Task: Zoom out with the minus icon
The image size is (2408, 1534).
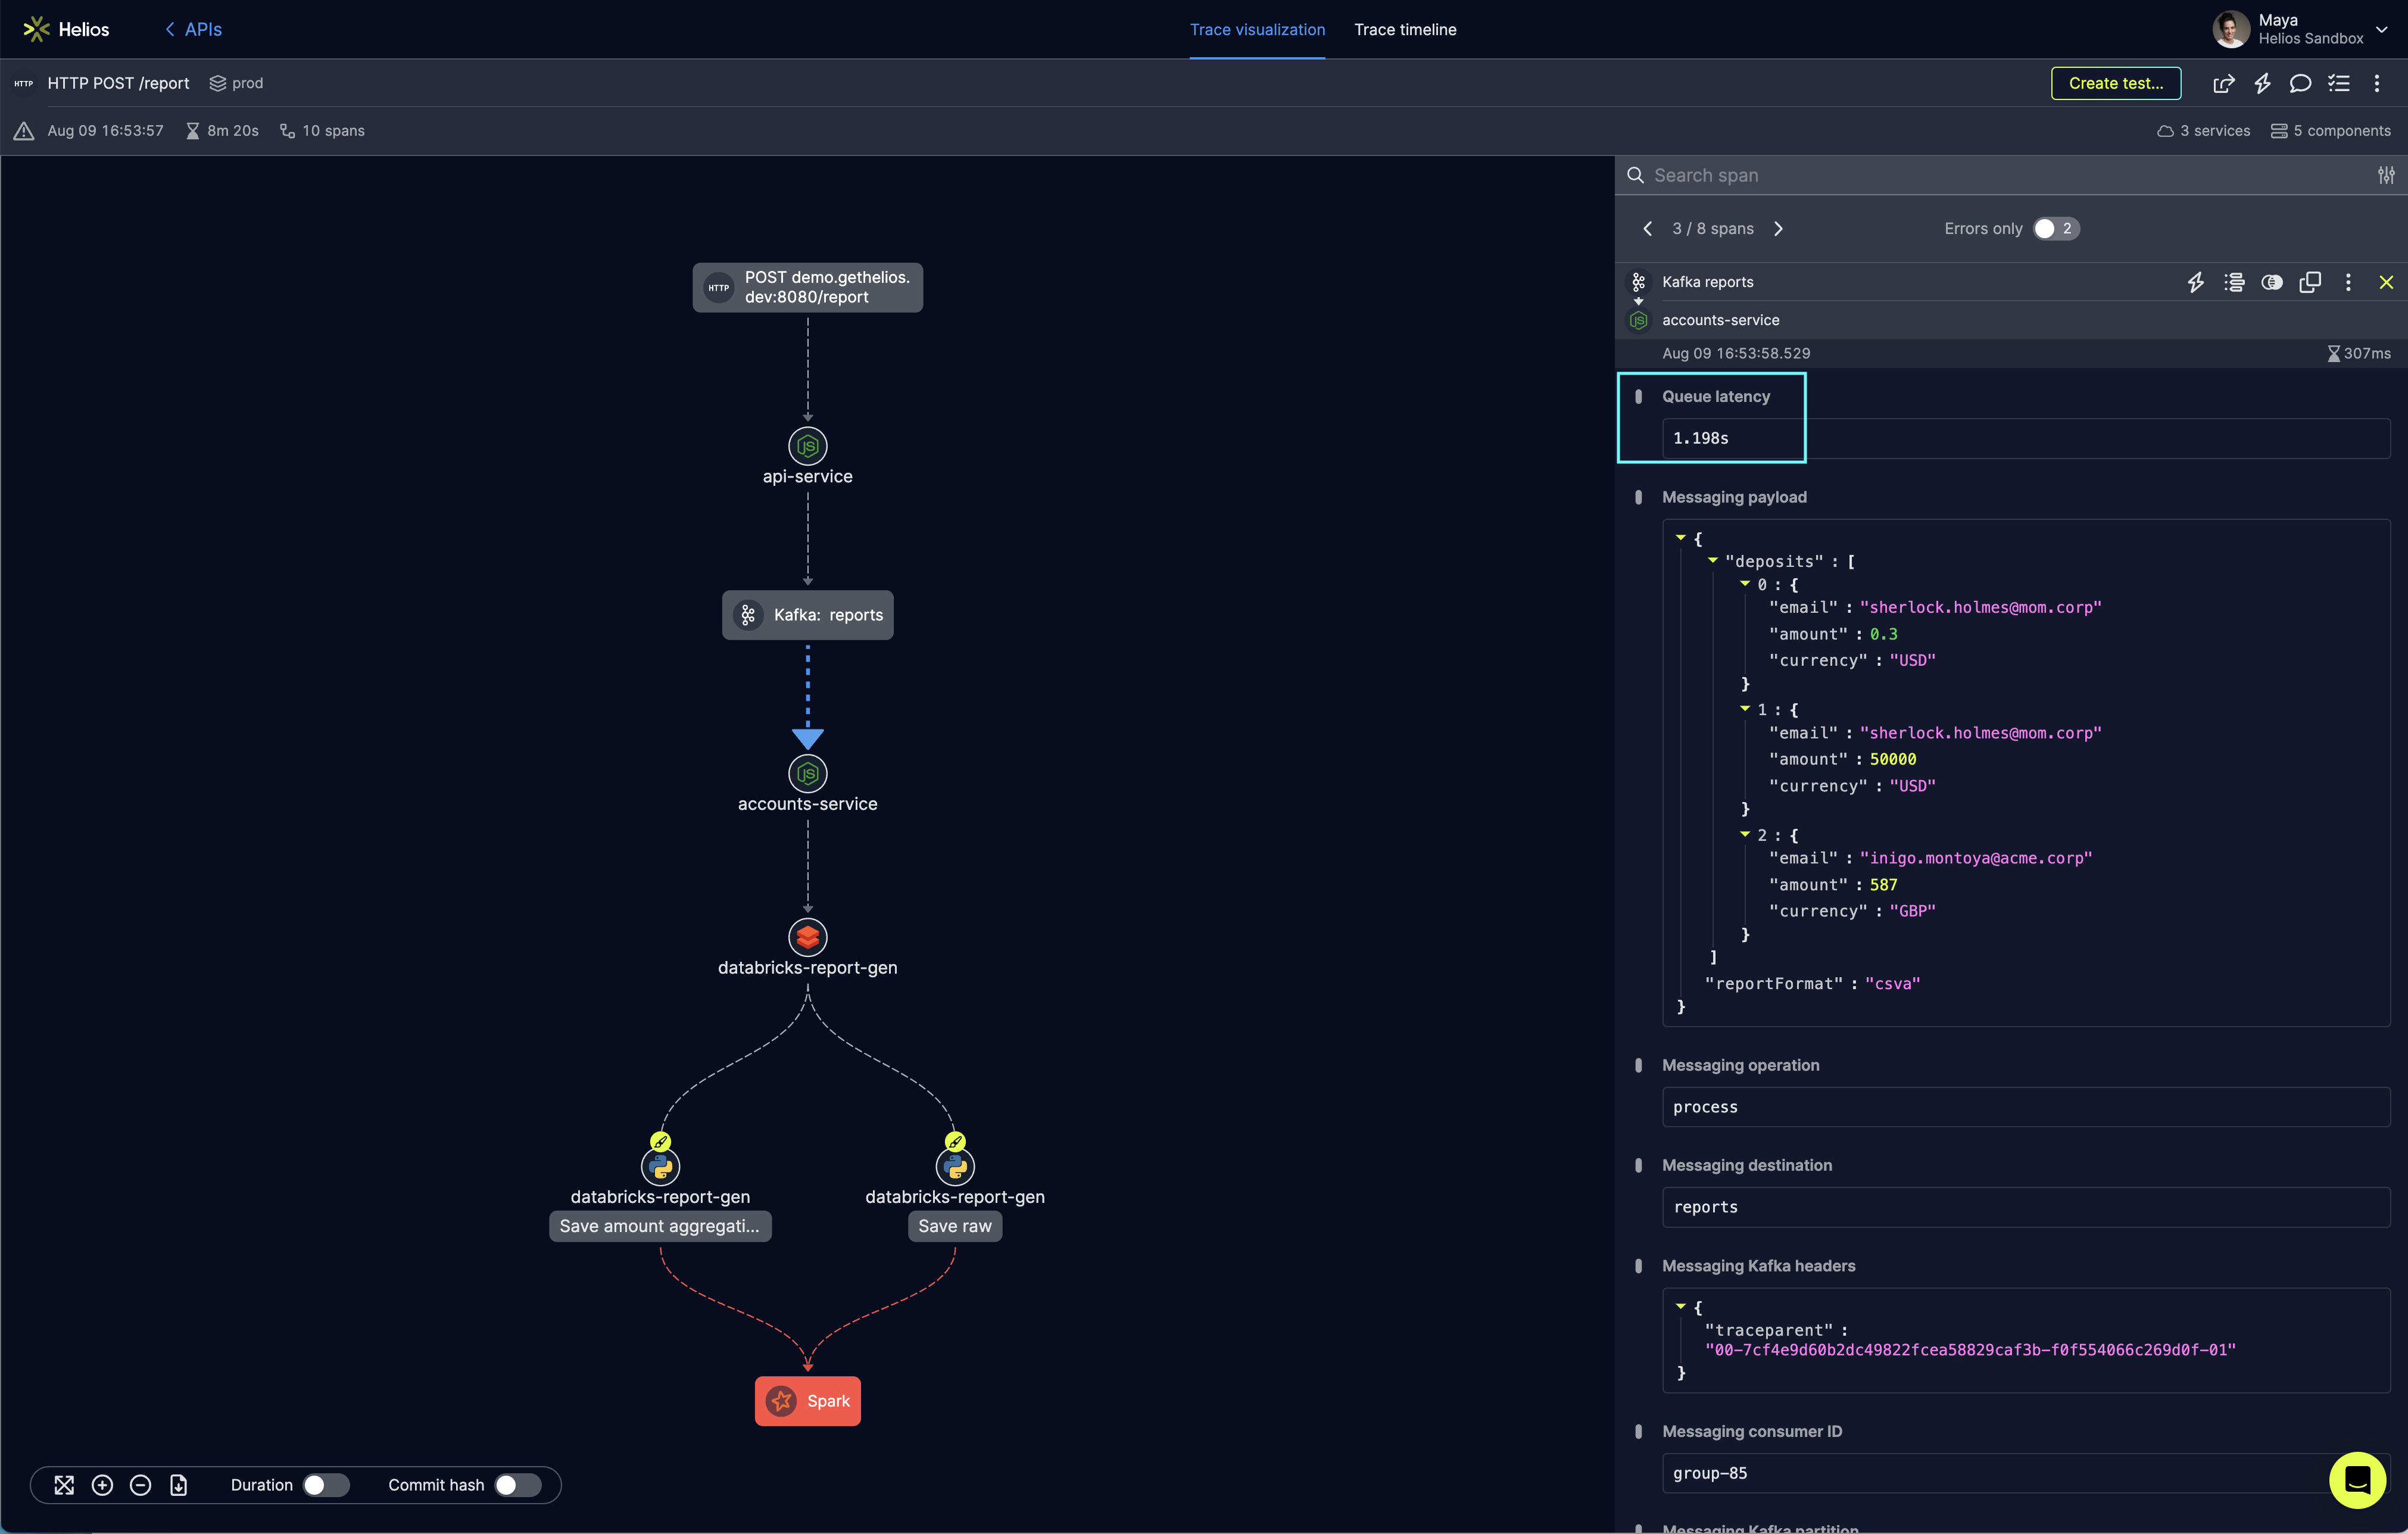Action: pyautogui.click(x=141, y=1485)
